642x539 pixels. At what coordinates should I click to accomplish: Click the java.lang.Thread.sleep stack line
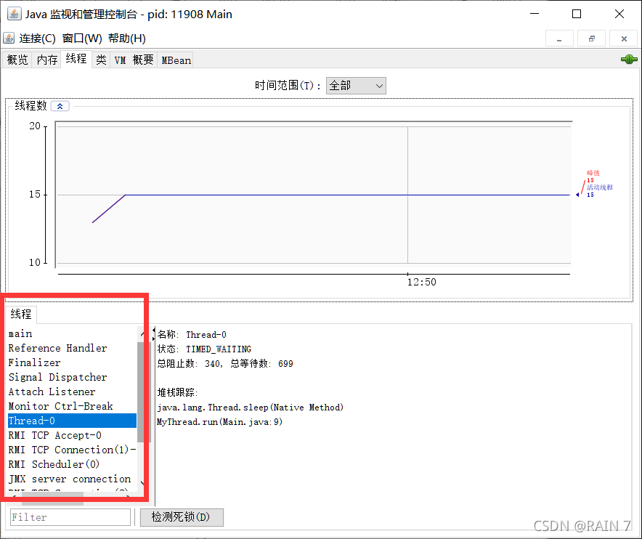click(x=250, y=407)
